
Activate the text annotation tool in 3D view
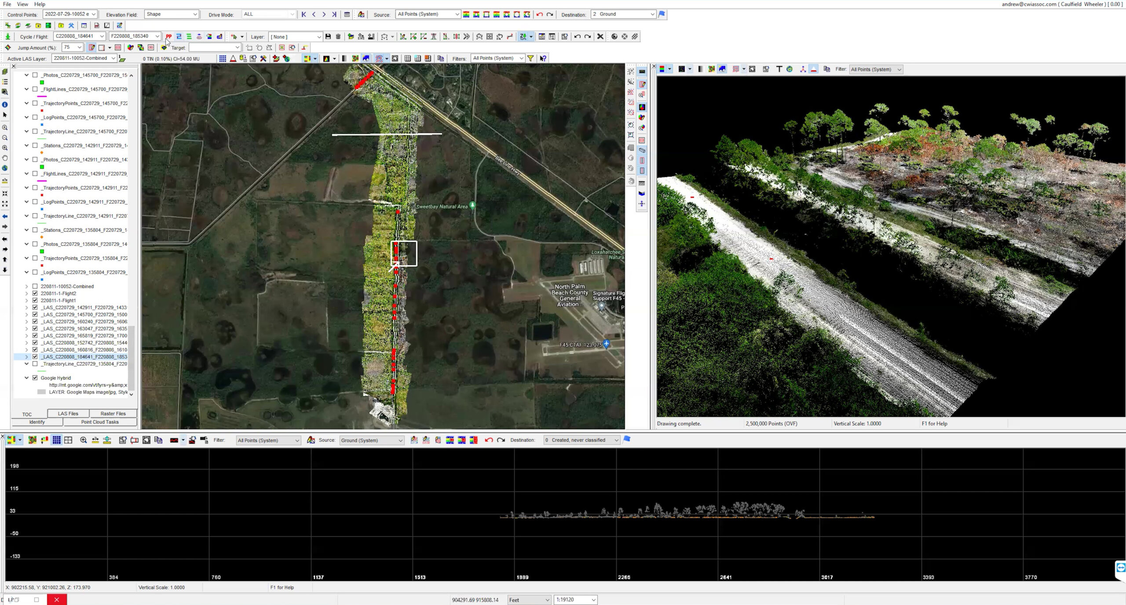click(779, 69)
